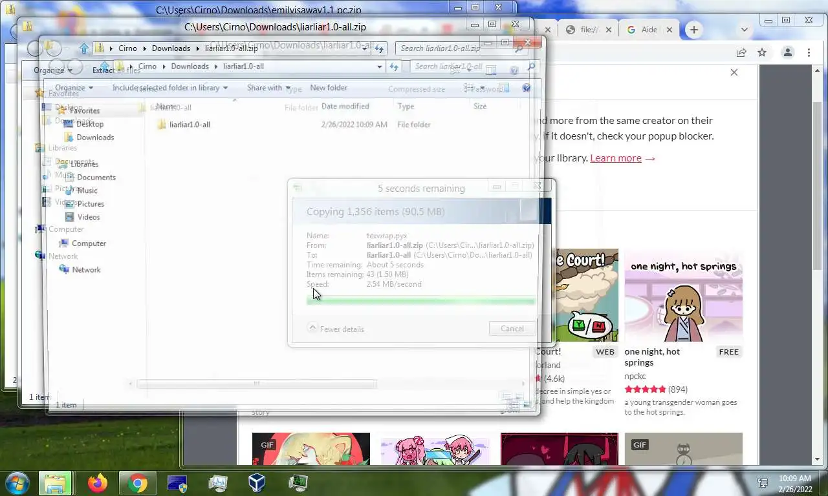Close the Aide tab
Viewport: 828px width, 496px height.
[670, 30]
